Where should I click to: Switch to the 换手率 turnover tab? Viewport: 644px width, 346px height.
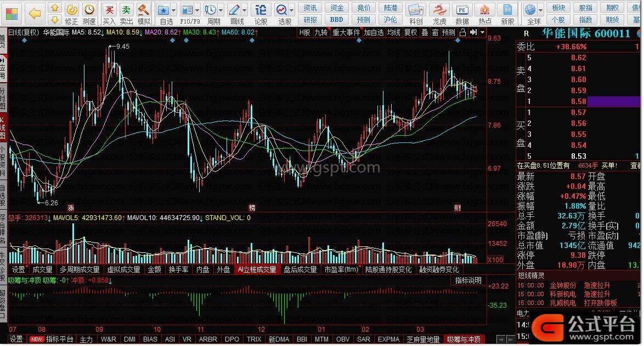point(178,269)
